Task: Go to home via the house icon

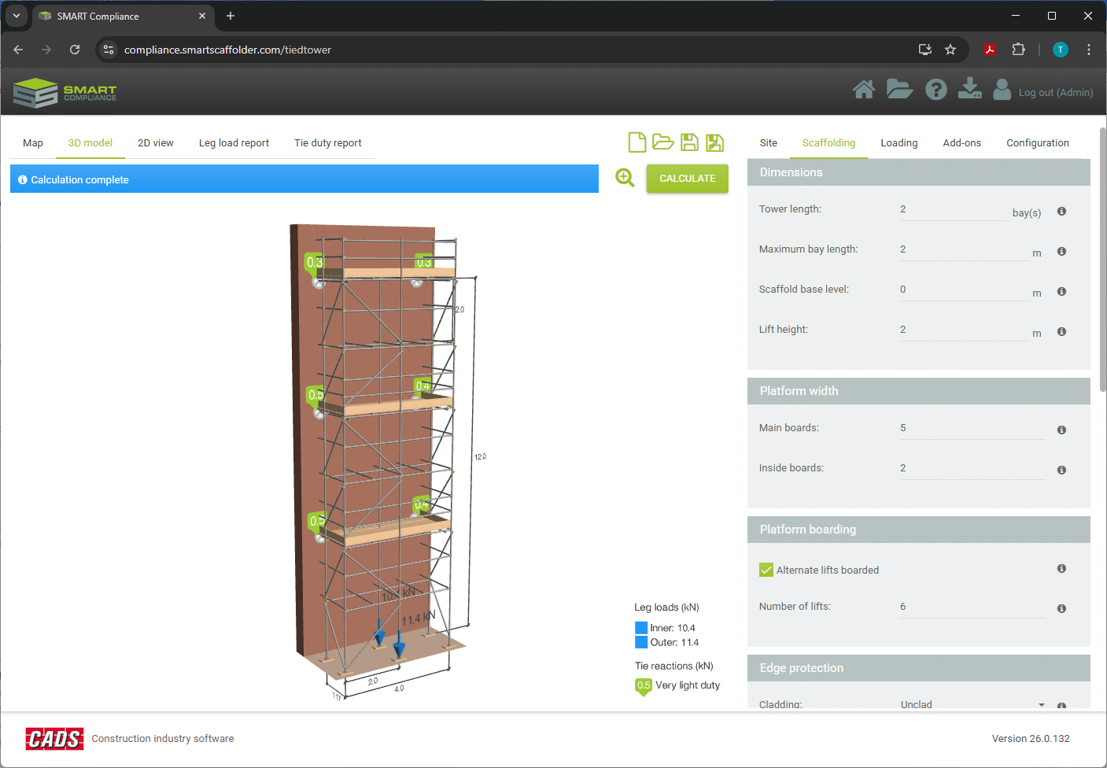Action: (864, 90)
